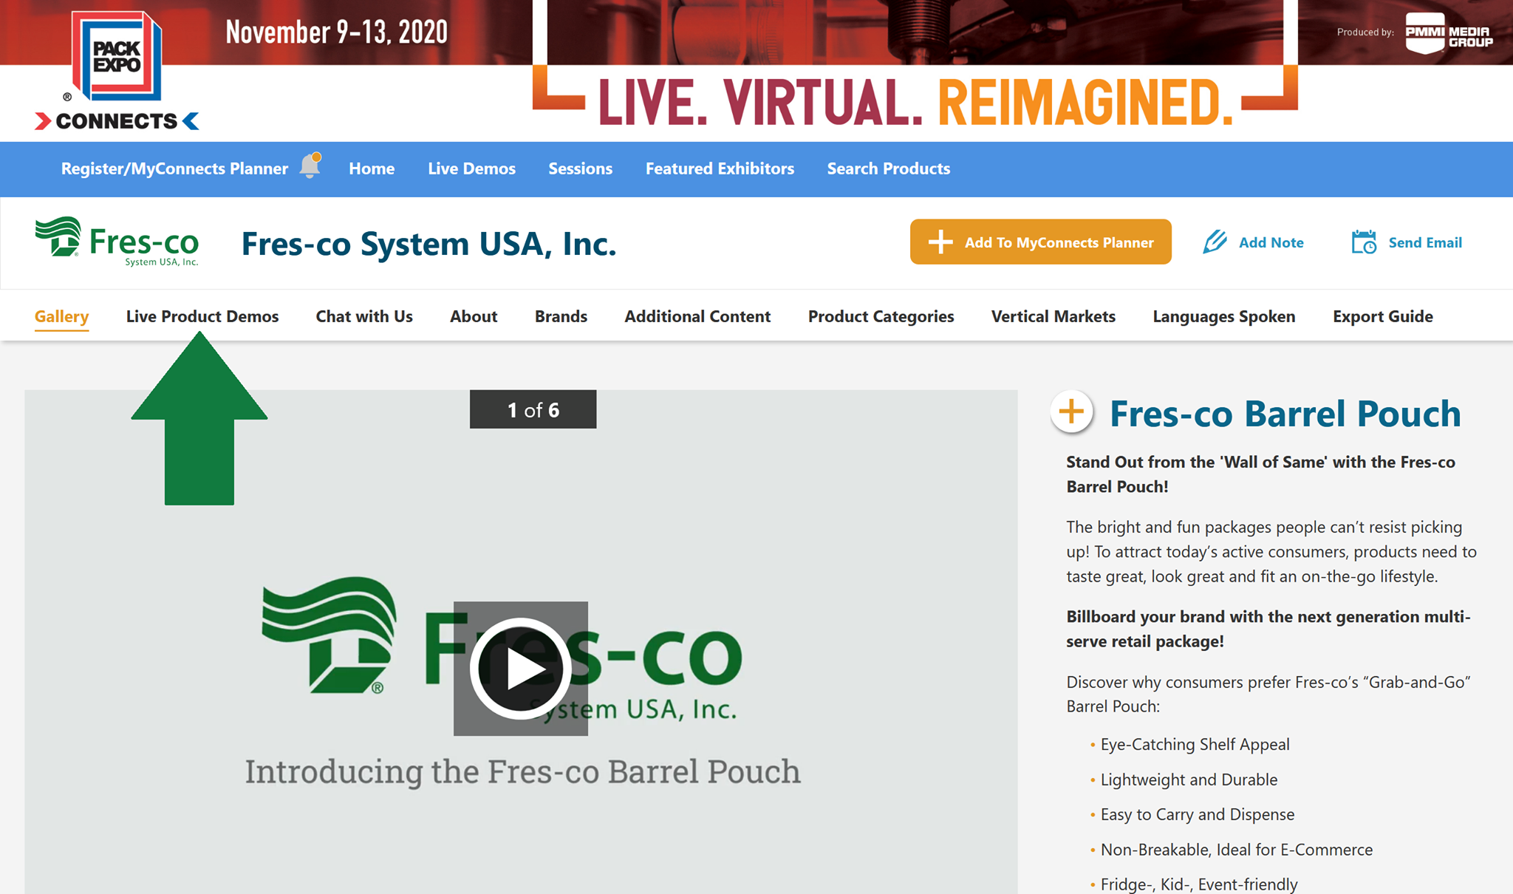Viewport: 1513px width, 894px height.
Task: Switch to the Product Categories tab
Action: pos(881,317)
